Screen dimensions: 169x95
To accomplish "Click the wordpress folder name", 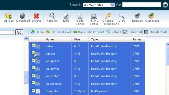I will point(52,61).
